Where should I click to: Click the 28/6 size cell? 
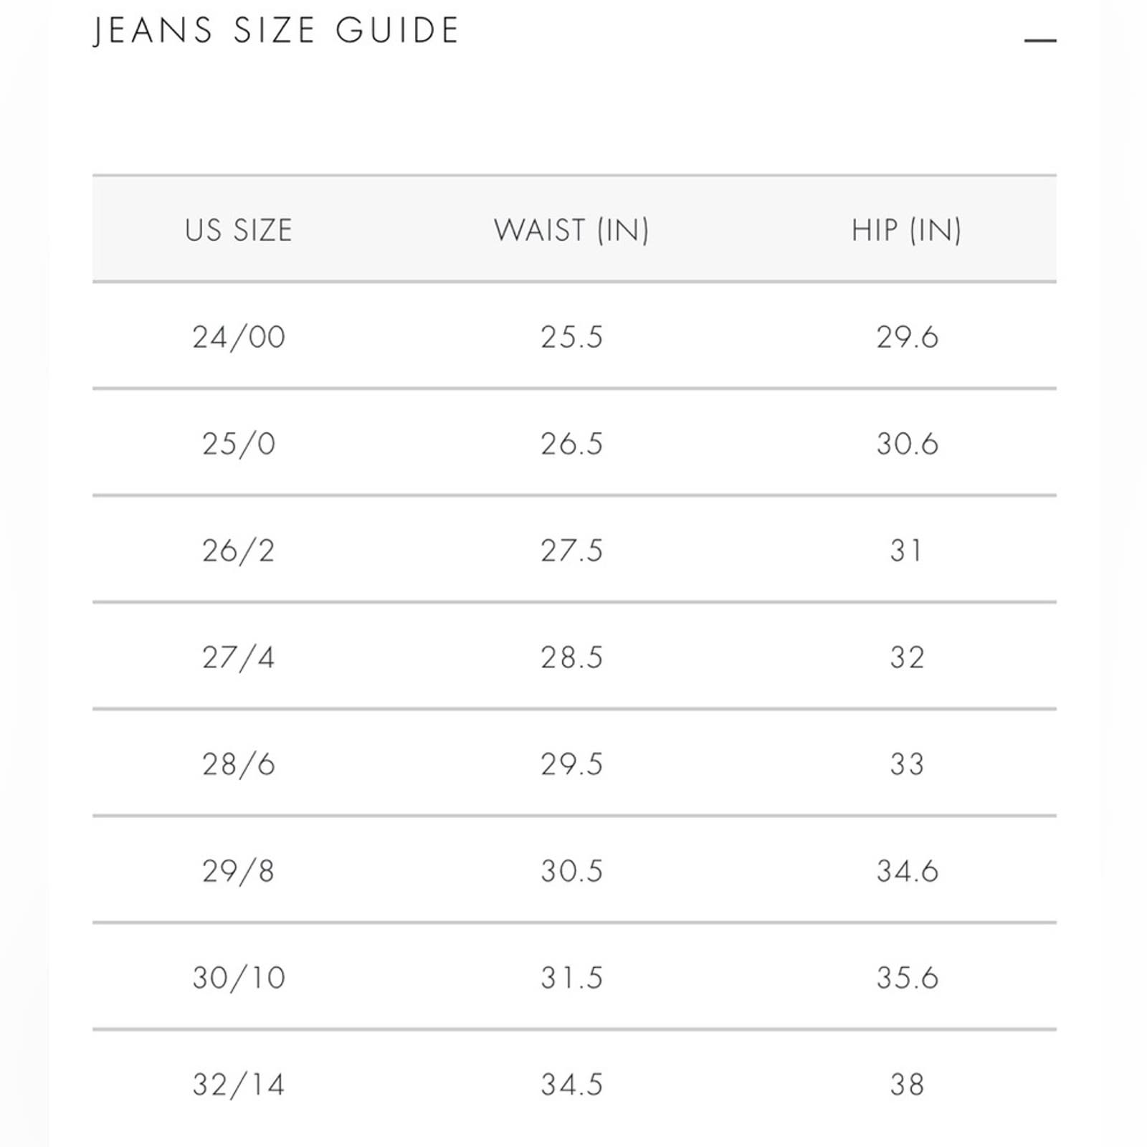pos(239,764)
